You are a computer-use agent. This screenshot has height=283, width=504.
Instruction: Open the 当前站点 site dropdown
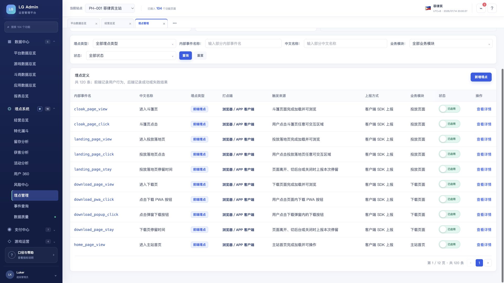pos(110,8)
